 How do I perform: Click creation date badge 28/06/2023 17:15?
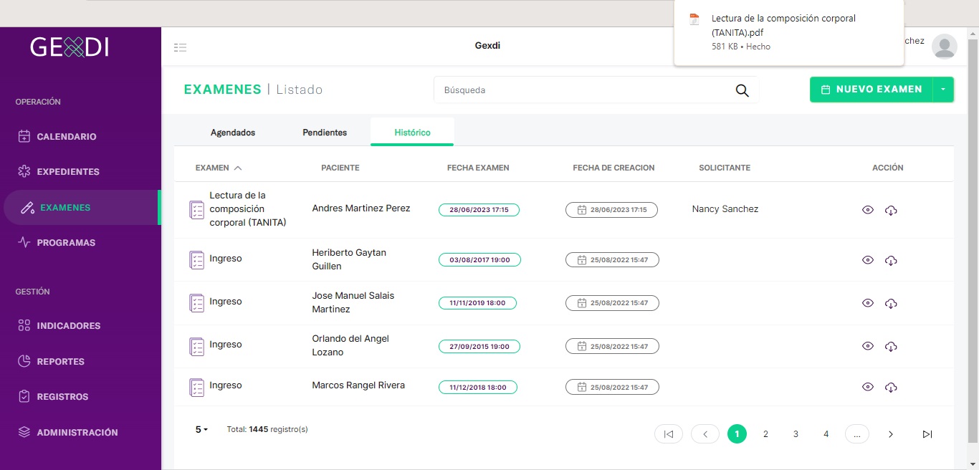point(611,210)
